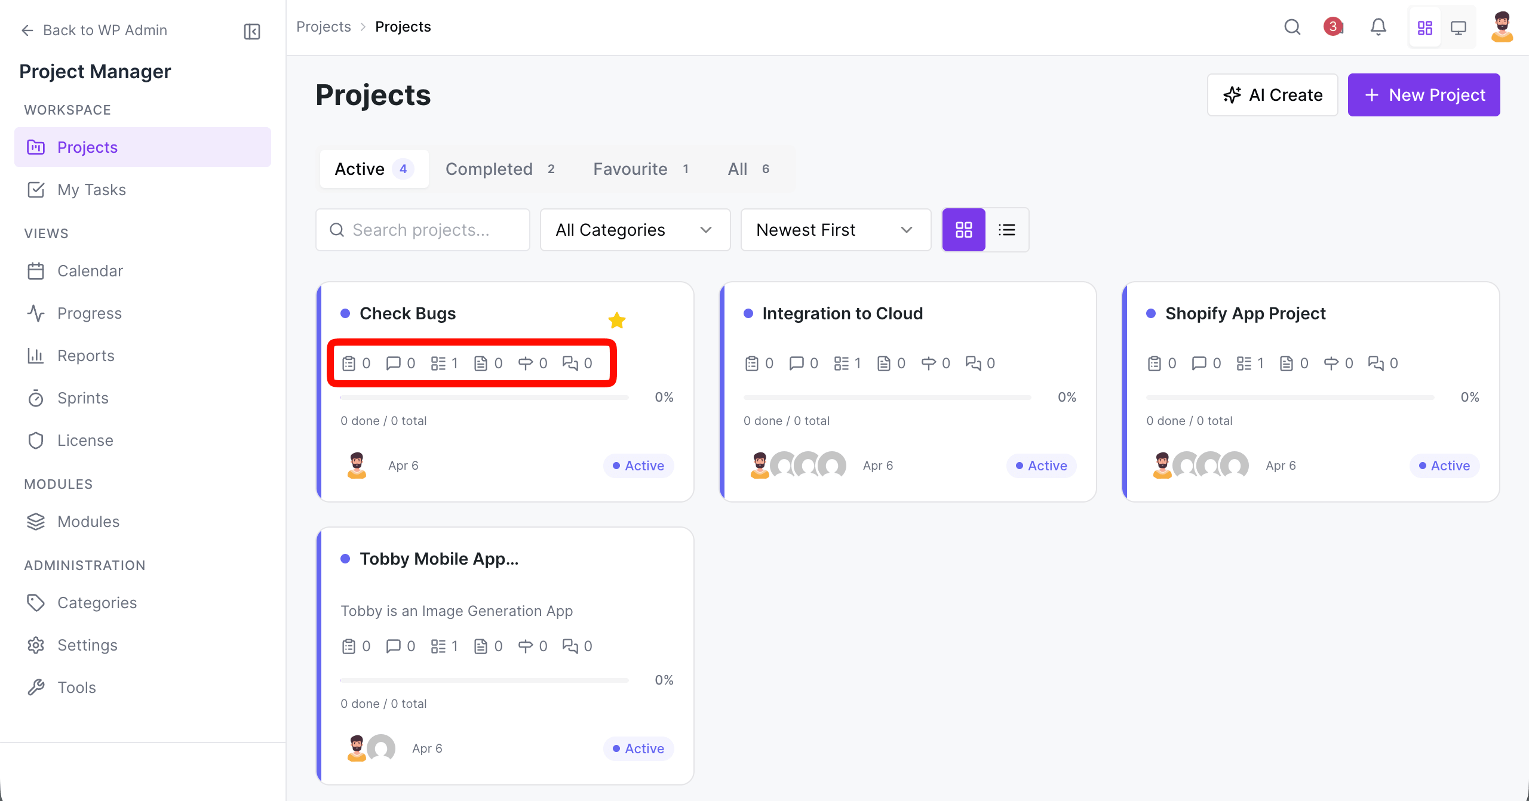Click the New Project button
Screen dimensions: 1529x801
coord(1424,94)
